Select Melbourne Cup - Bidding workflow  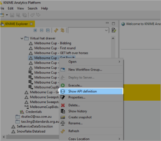click(53, 43)
